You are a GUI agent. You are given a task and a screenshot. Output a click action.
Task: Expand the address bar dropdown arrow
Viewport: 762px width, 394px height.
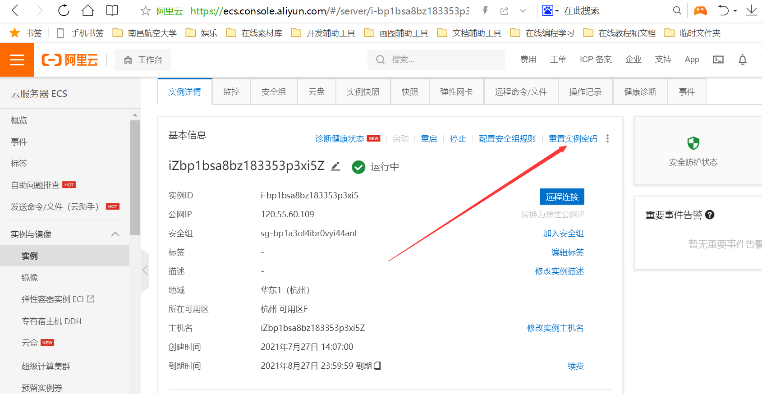(x=523, y=11)
